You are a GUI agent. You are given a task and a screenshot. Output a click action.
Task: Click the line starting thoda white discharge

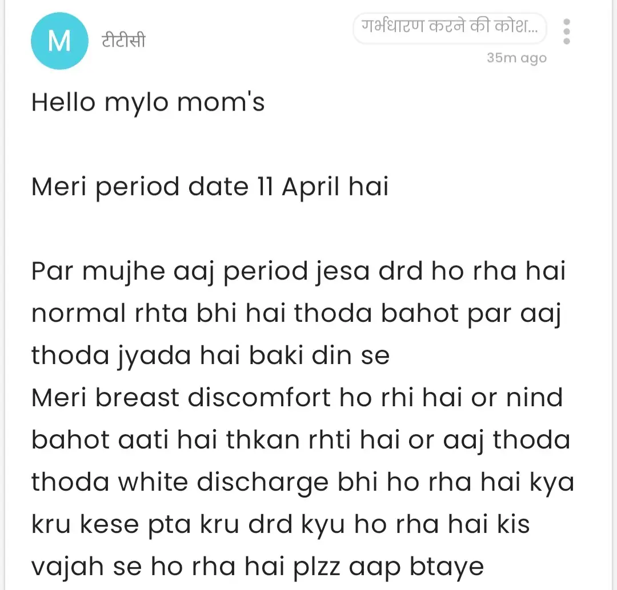[302, 482]
